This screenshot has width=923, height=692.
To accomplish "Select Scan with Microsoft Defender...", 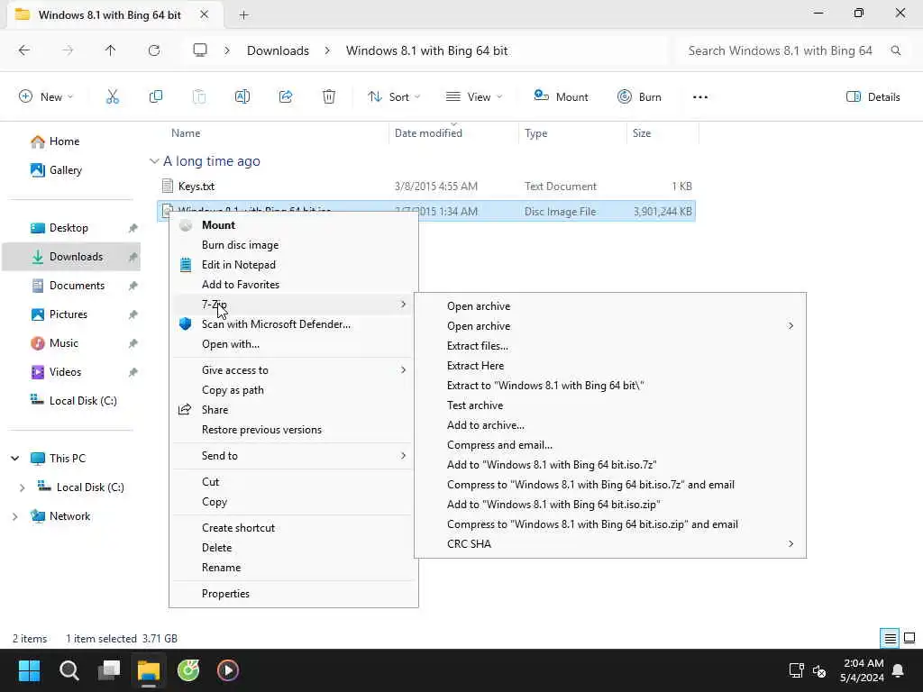I will click(x=294, y=324).
